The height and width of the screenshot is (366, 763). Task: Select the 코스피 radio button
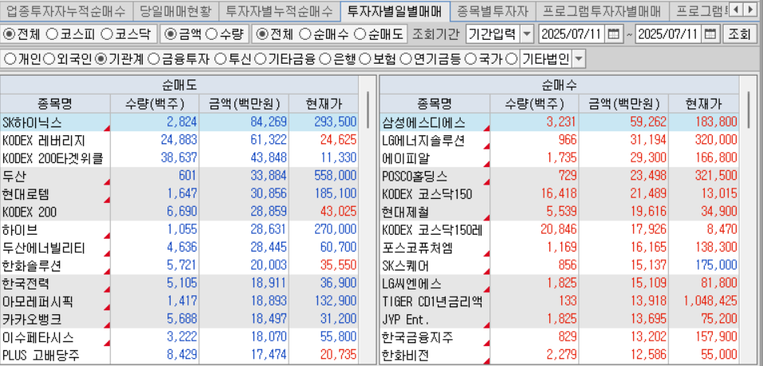52,34
